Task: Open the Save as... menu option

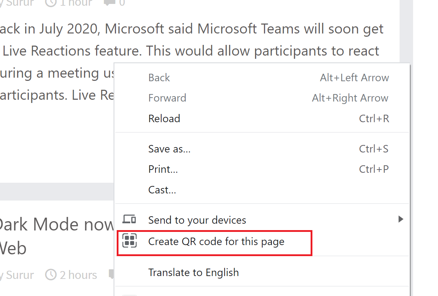Action: (x=169, y=149)
